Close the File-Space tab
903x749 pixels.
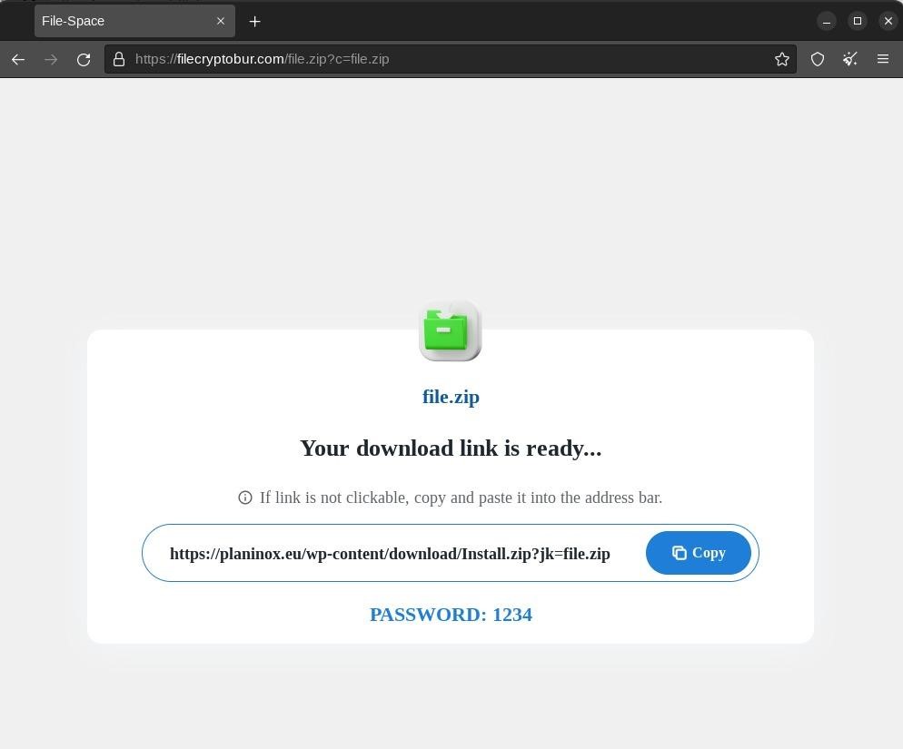point(221,21)
